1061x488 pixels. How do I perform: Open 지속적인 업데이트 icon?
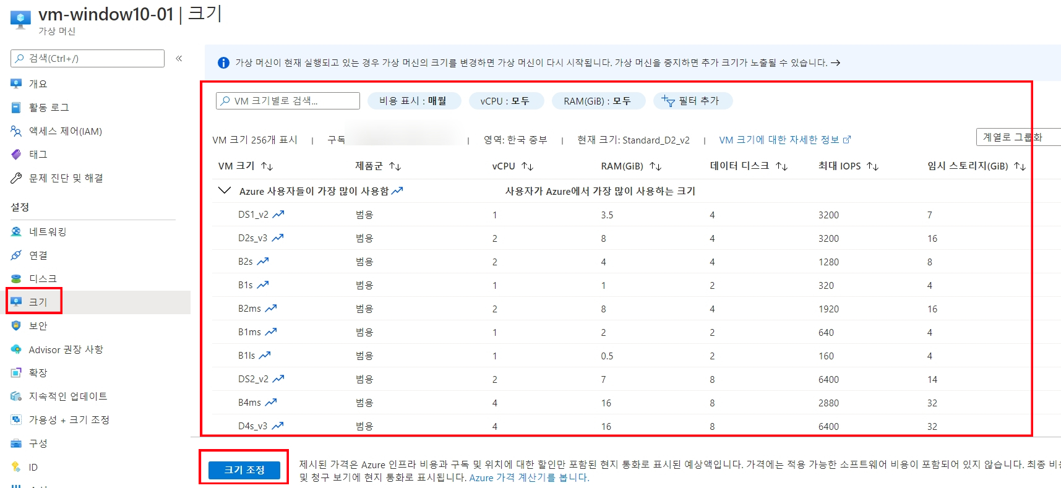[16, 396]
